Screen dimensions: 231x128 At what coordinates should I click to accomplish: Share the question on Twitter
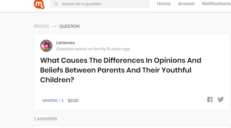coord(221,99)
